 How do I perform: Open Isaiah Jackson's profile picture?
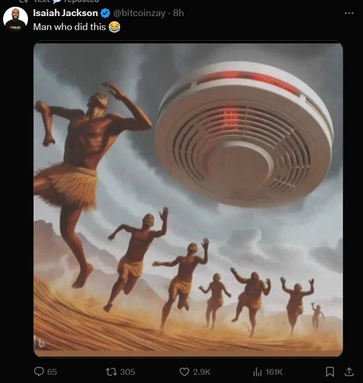16,19
